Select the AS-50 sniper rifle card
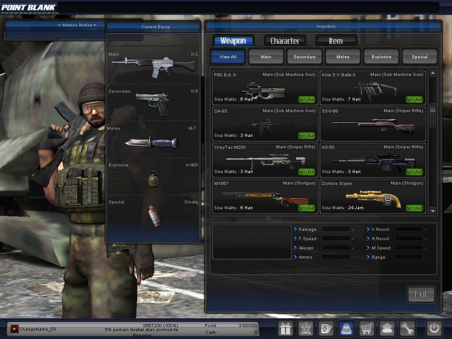 (x=373, y=160)
